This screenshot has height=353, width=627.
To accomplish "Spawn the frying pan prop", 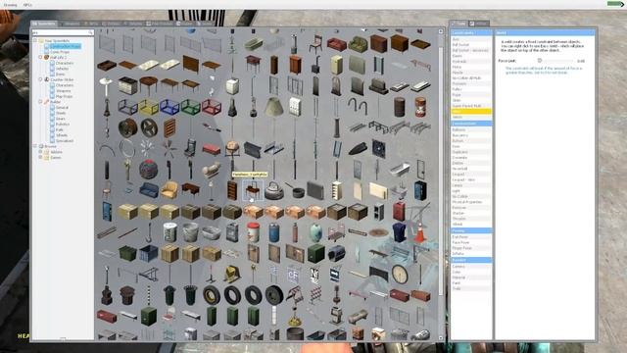I will coord(295,190).
